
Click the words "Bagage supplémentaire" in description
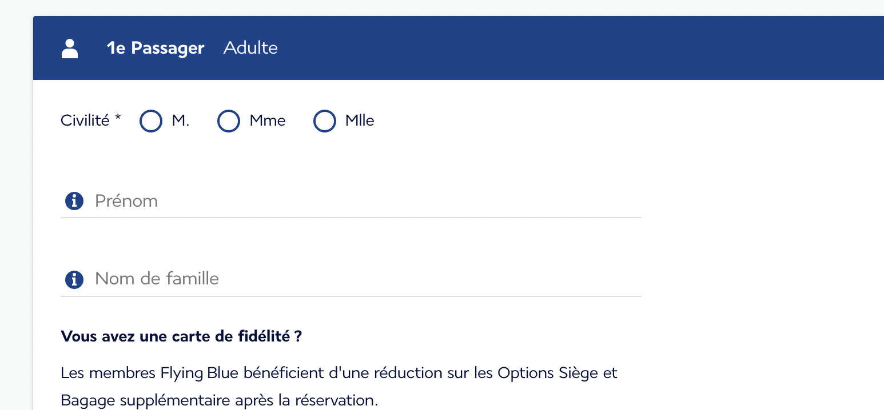pos(145,401)
